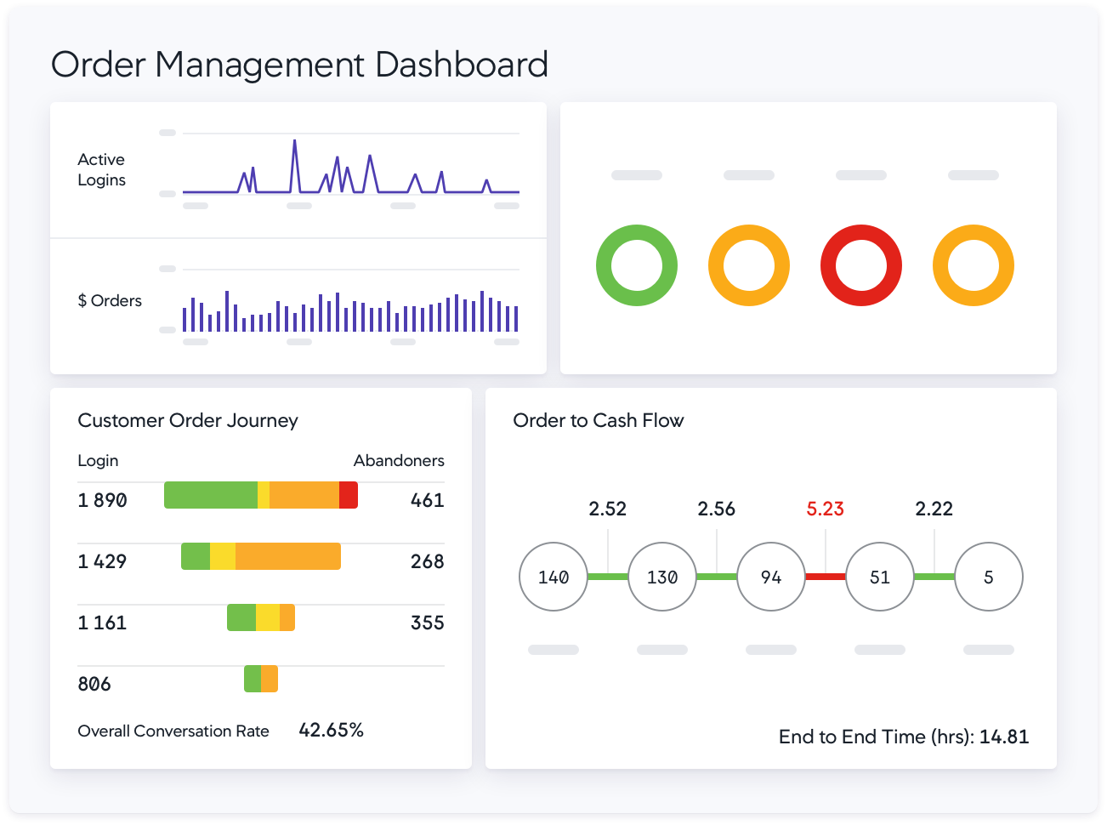Click the Customer Order Journey heading

(188, 421)
